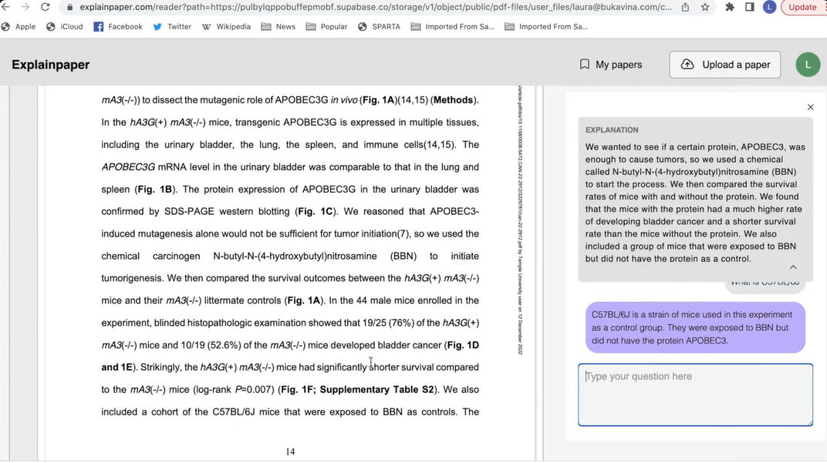Click the Upload a paper button
827x463 pixels.
tap(724, 65)
